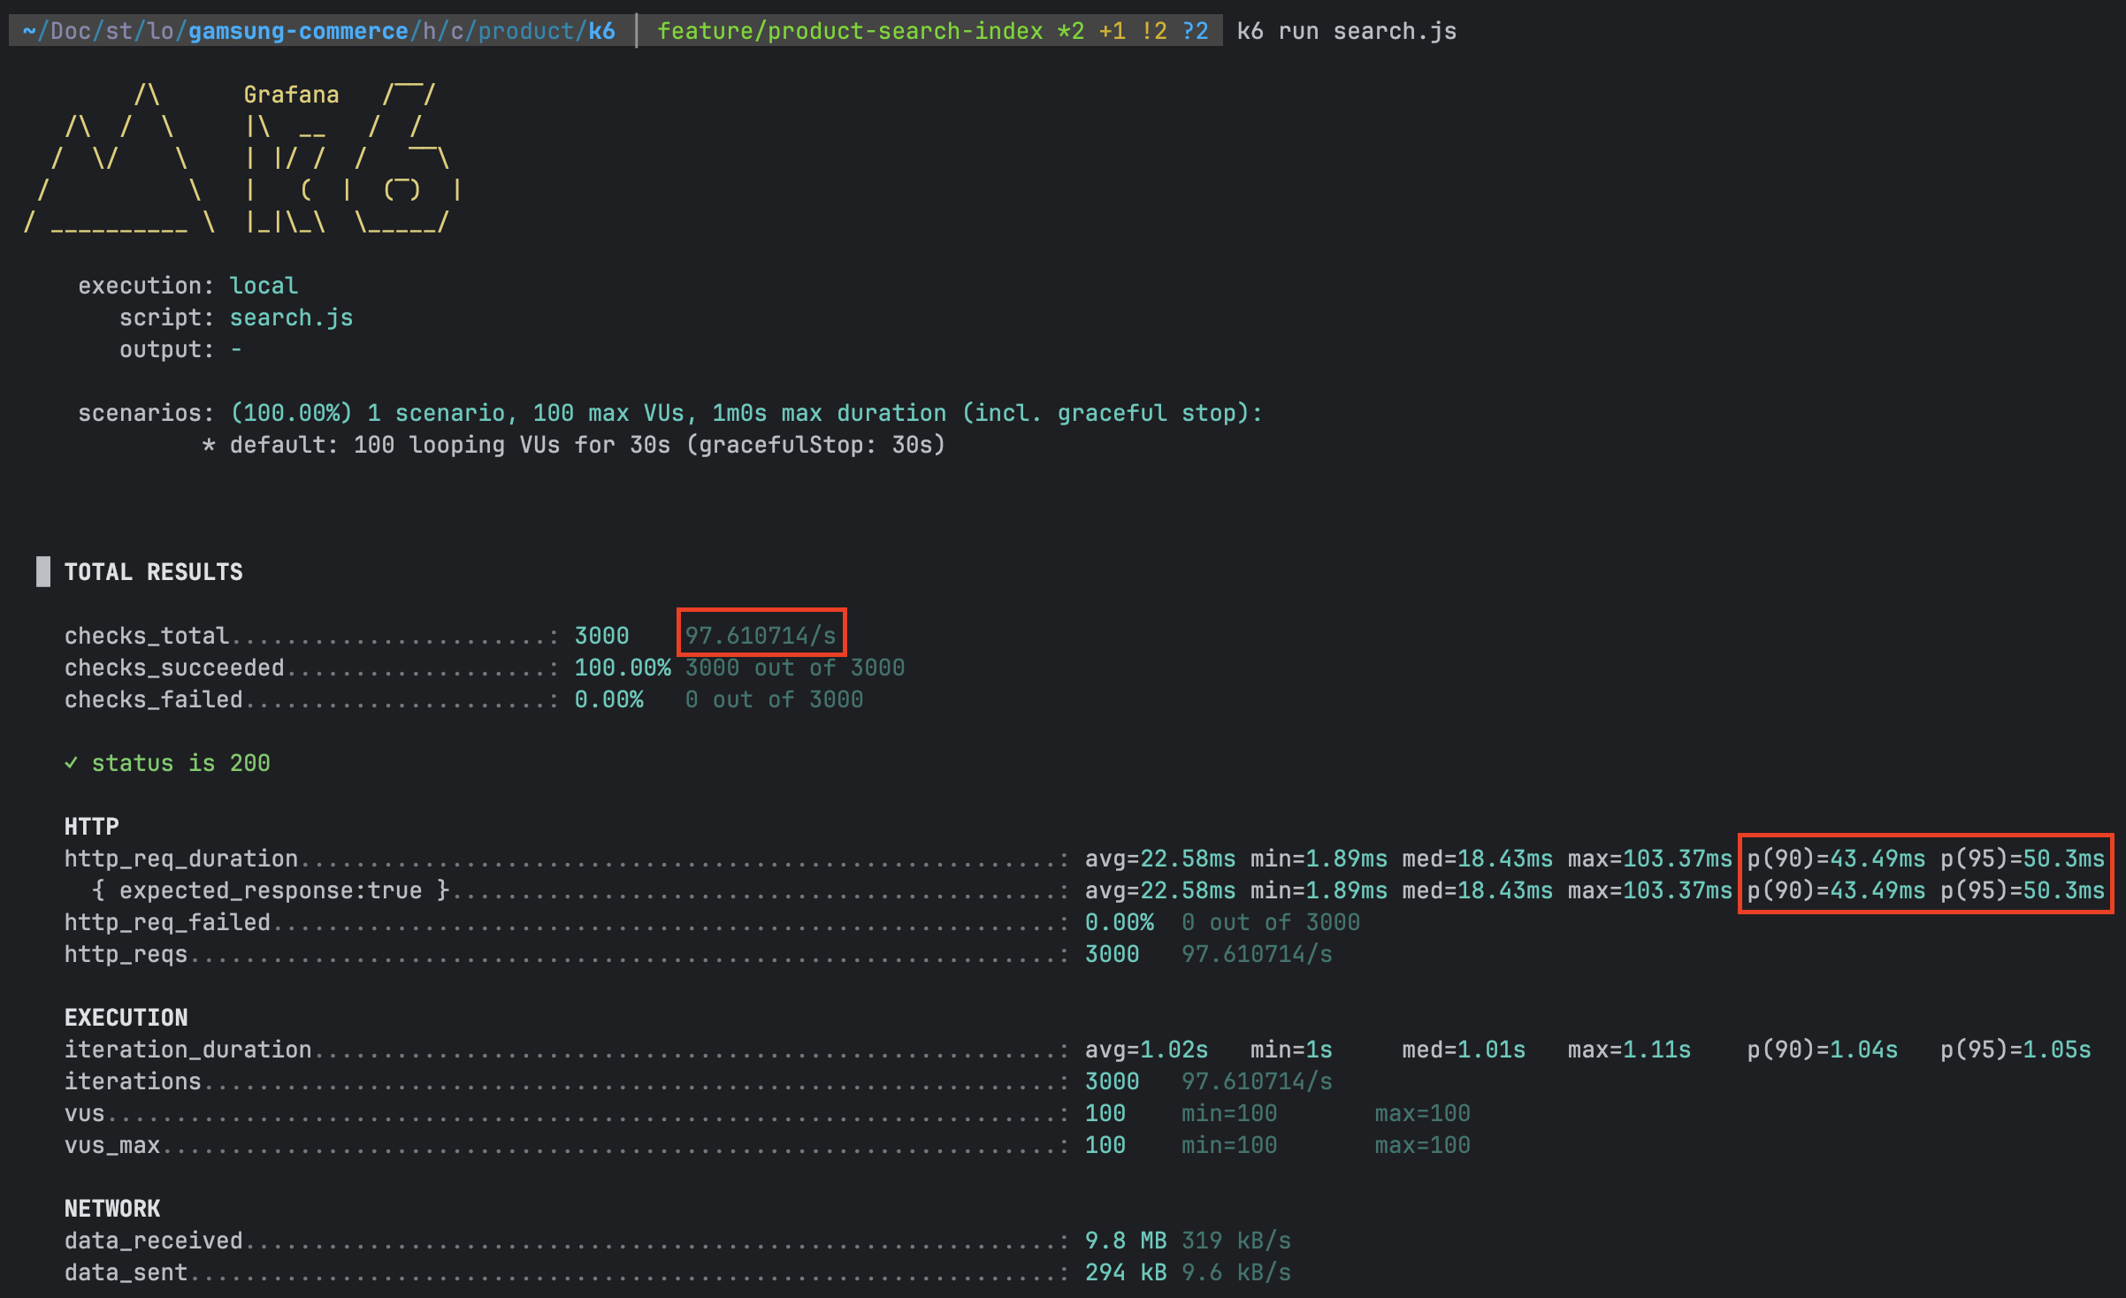Click the vus_max metric label
2126x1298 pixels.
coord(112,1145)
